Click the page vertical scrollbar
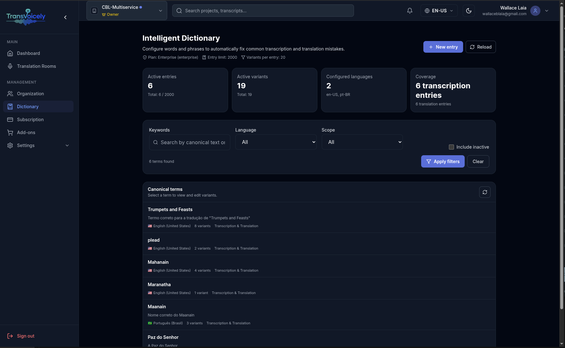Viewport: 565px width, 348px height. click(562, 158)
